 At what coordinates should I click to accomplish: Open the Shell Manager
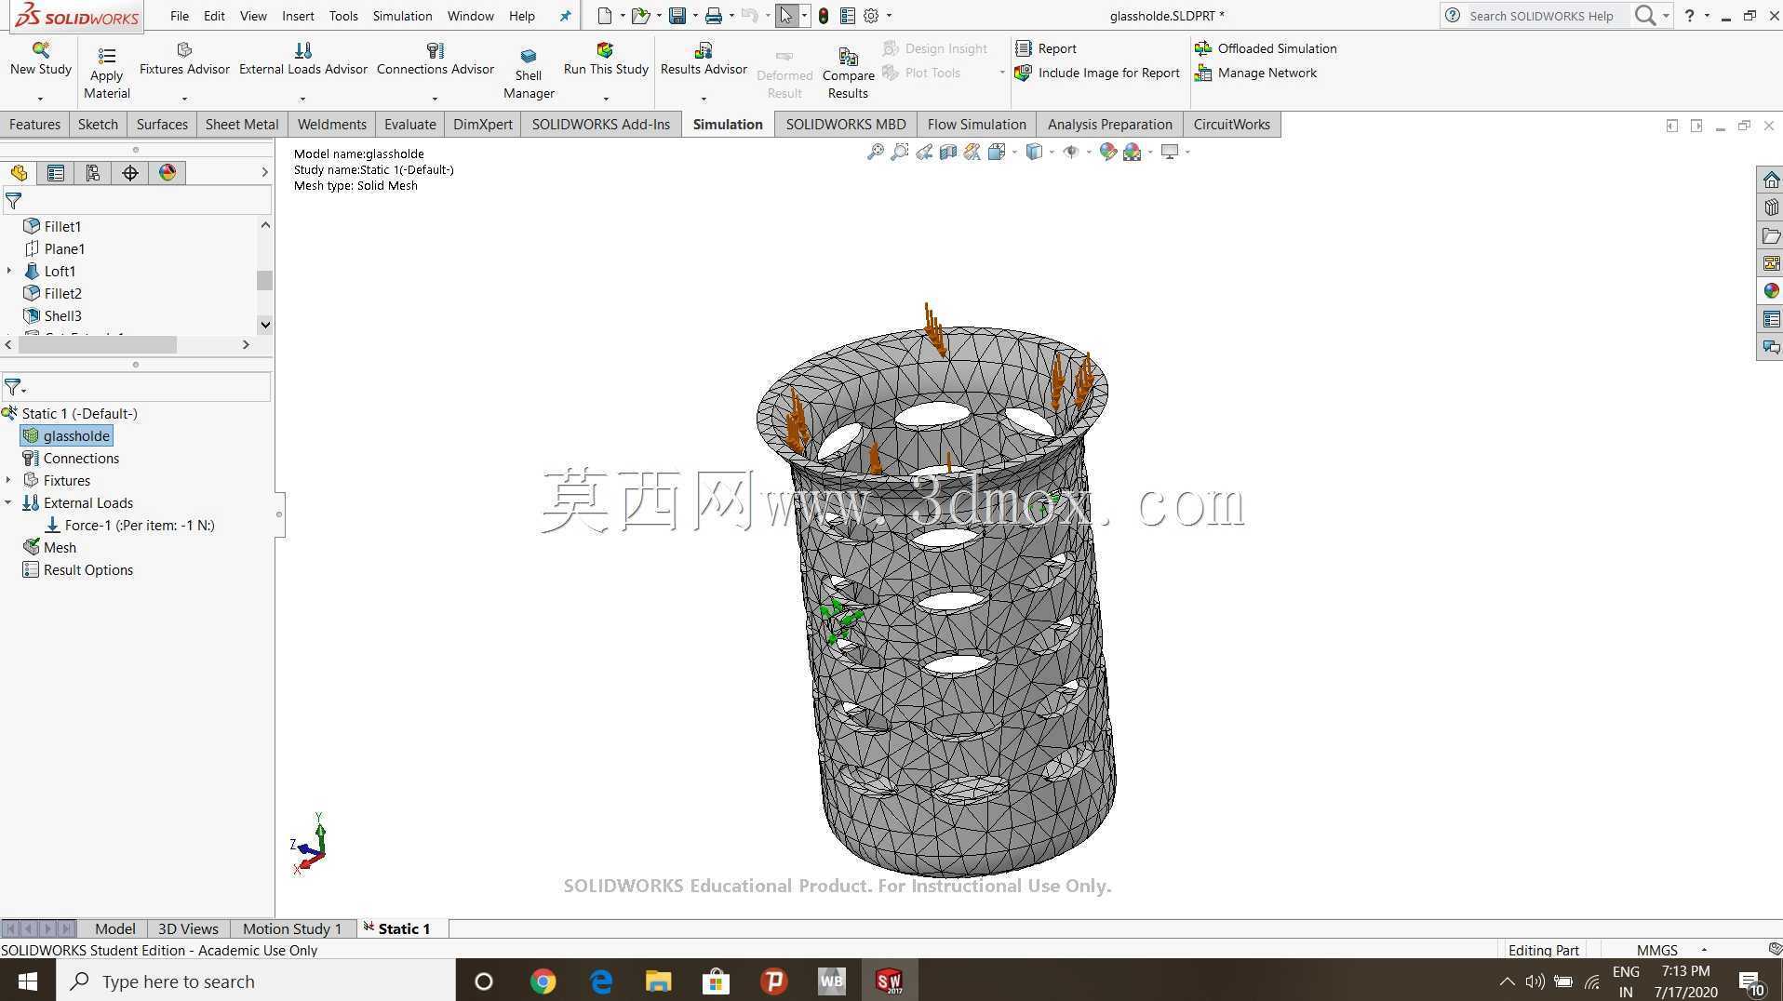pos(529,73)
